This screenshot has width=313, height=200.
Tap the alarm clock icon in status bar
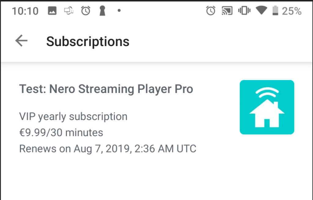(211, 11)
